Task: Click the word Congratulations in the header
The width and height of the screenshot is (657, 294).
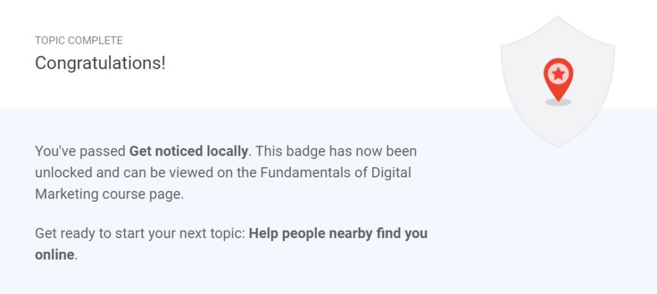Action: (x=98, y=63)
